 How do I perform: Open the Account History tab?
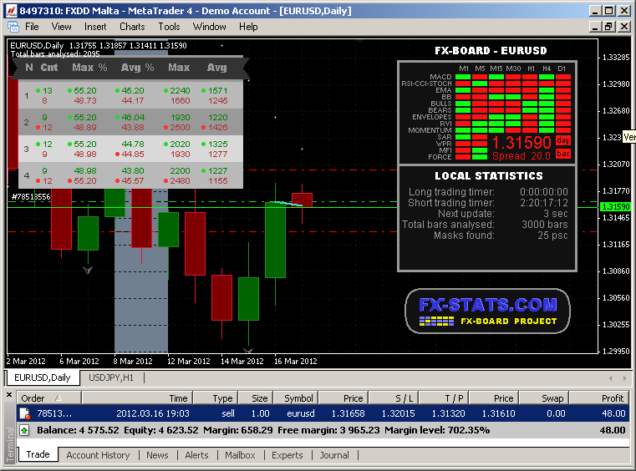coord(98,455)
